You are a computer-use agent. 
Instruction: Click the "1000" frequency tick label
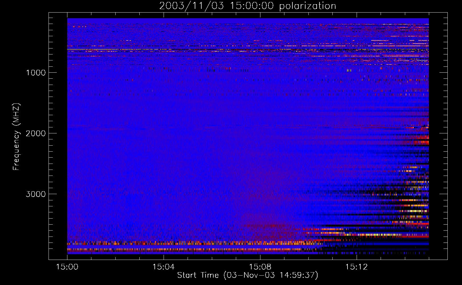36,73
